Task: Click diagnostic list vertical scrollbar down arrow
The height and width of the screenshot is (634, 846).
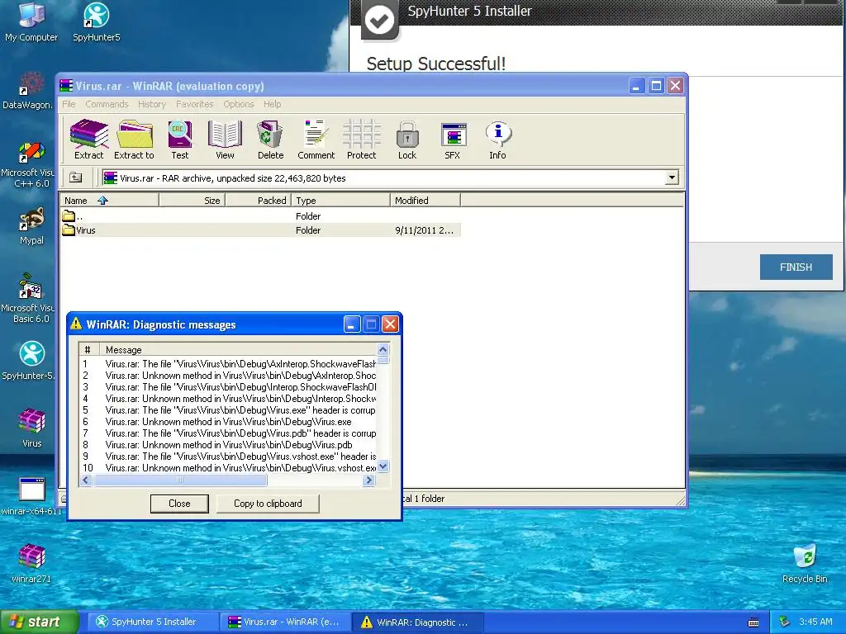Action: click(383, 467)
